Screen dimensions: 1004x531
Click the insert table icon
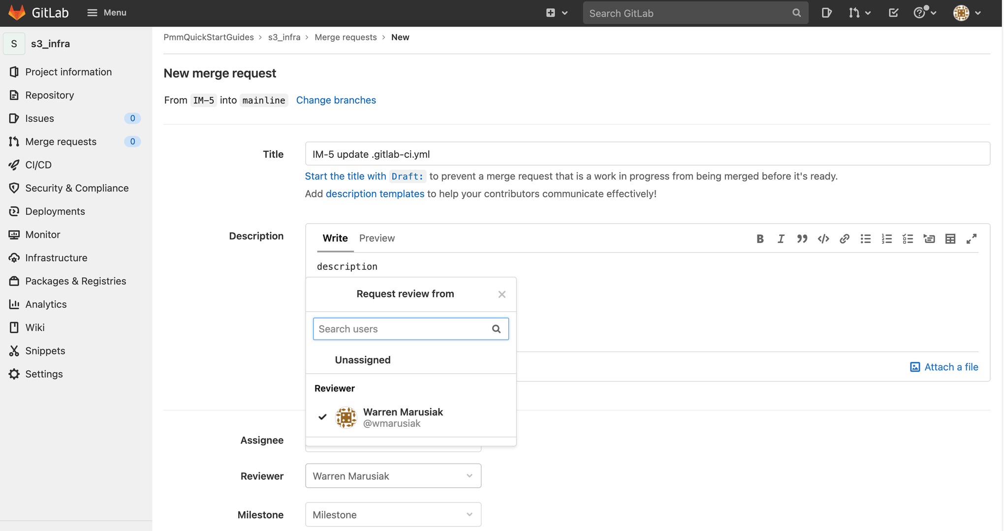(951, 237)
